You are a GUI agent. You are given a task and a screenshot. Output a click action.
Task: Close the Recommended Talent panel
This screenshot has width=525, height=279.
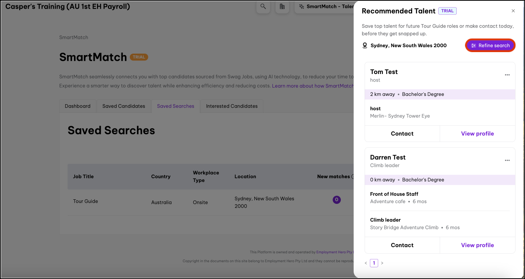(x=513, y=11)
